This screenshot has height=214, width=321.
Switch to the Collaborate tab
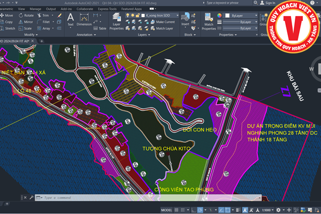86,9
